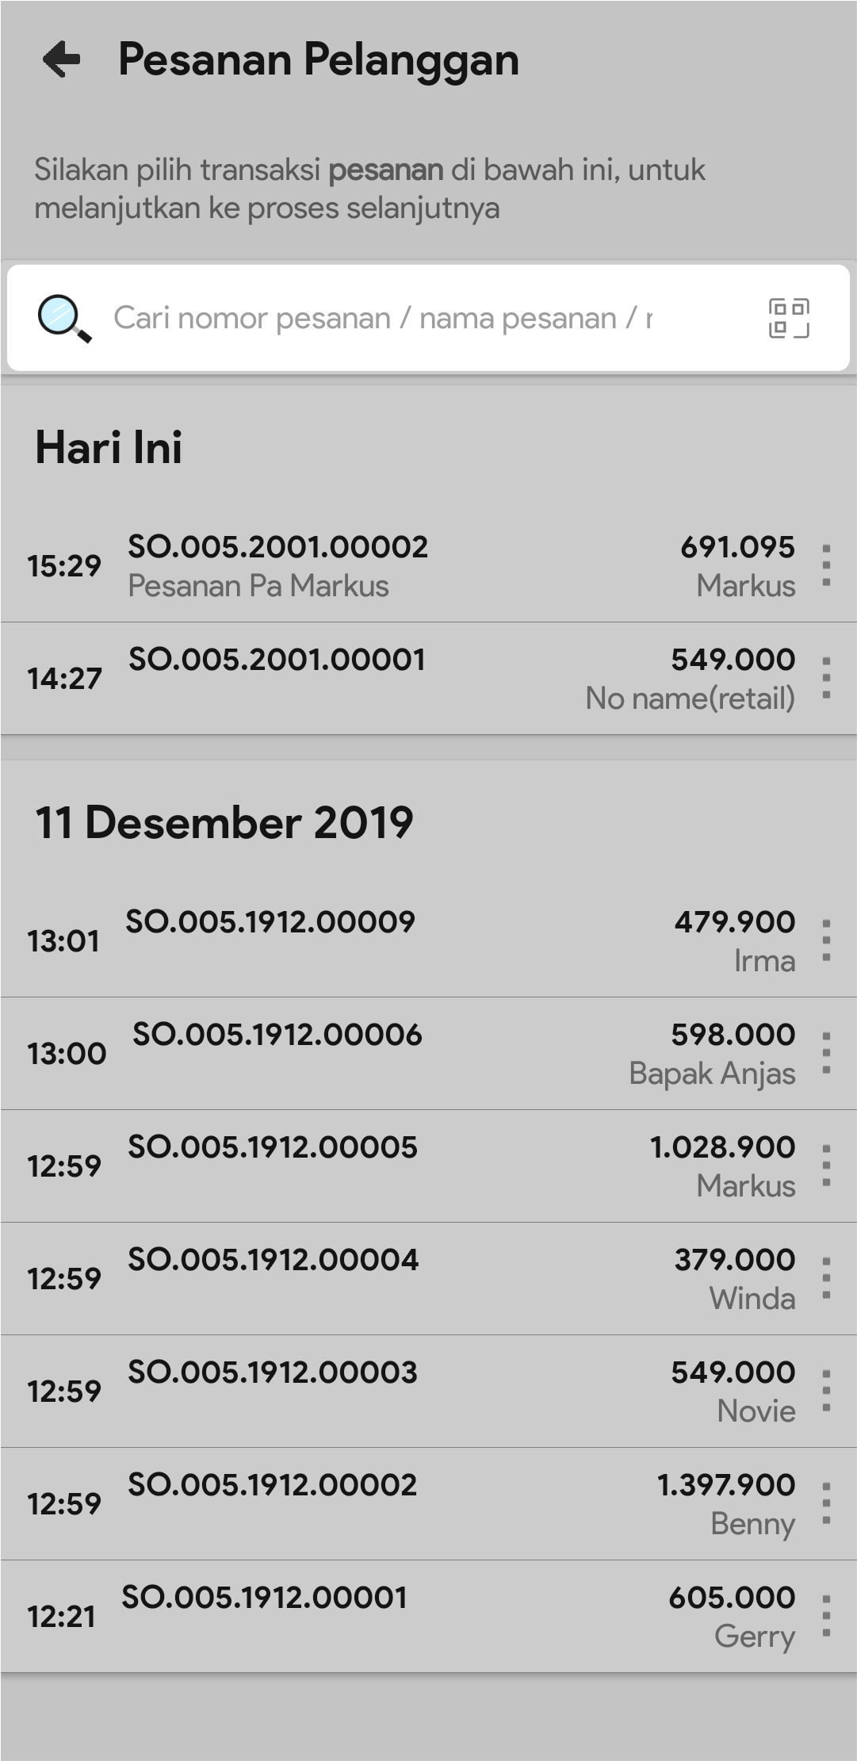857x1761 pixels.
Task: Tap the magnifying glass search icon
Action: point(64,318)
